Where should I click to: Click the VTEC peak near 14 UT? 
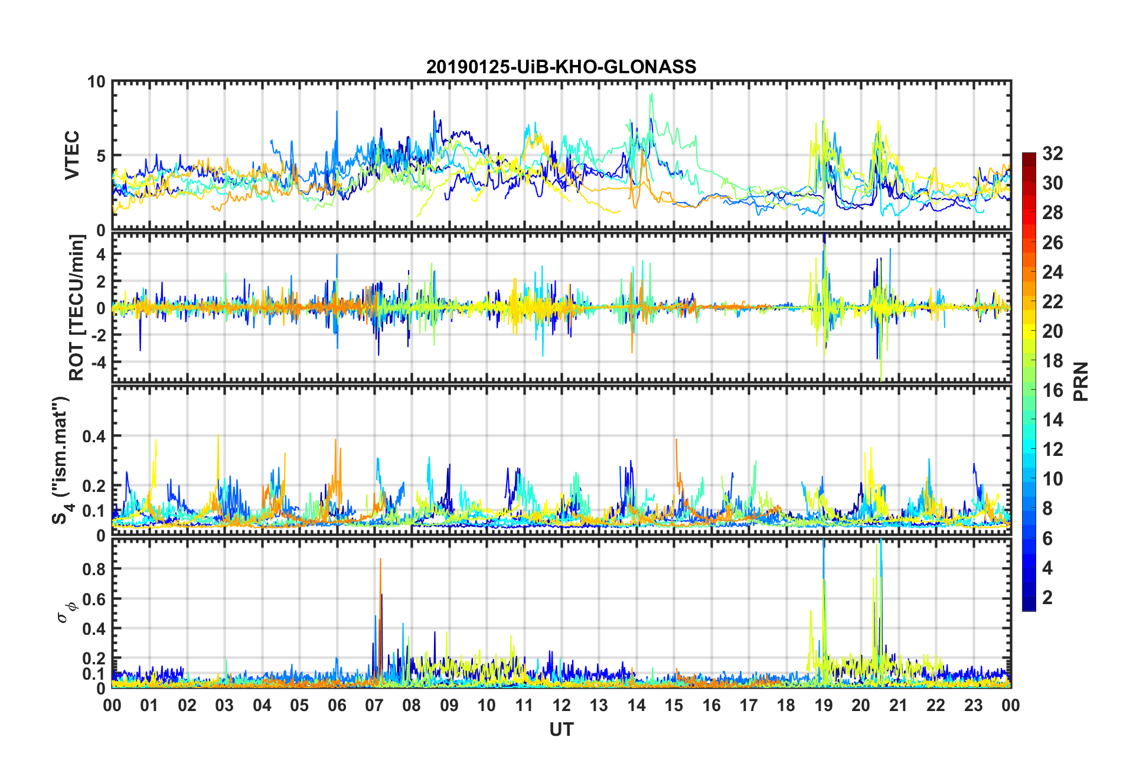point(651,94)
